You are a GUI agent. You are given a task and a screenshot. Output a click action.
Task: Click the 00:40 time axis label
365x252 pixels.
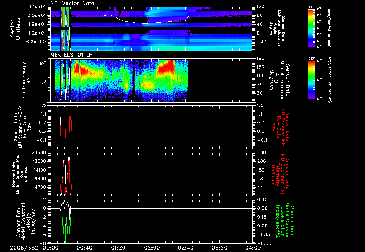84,248
